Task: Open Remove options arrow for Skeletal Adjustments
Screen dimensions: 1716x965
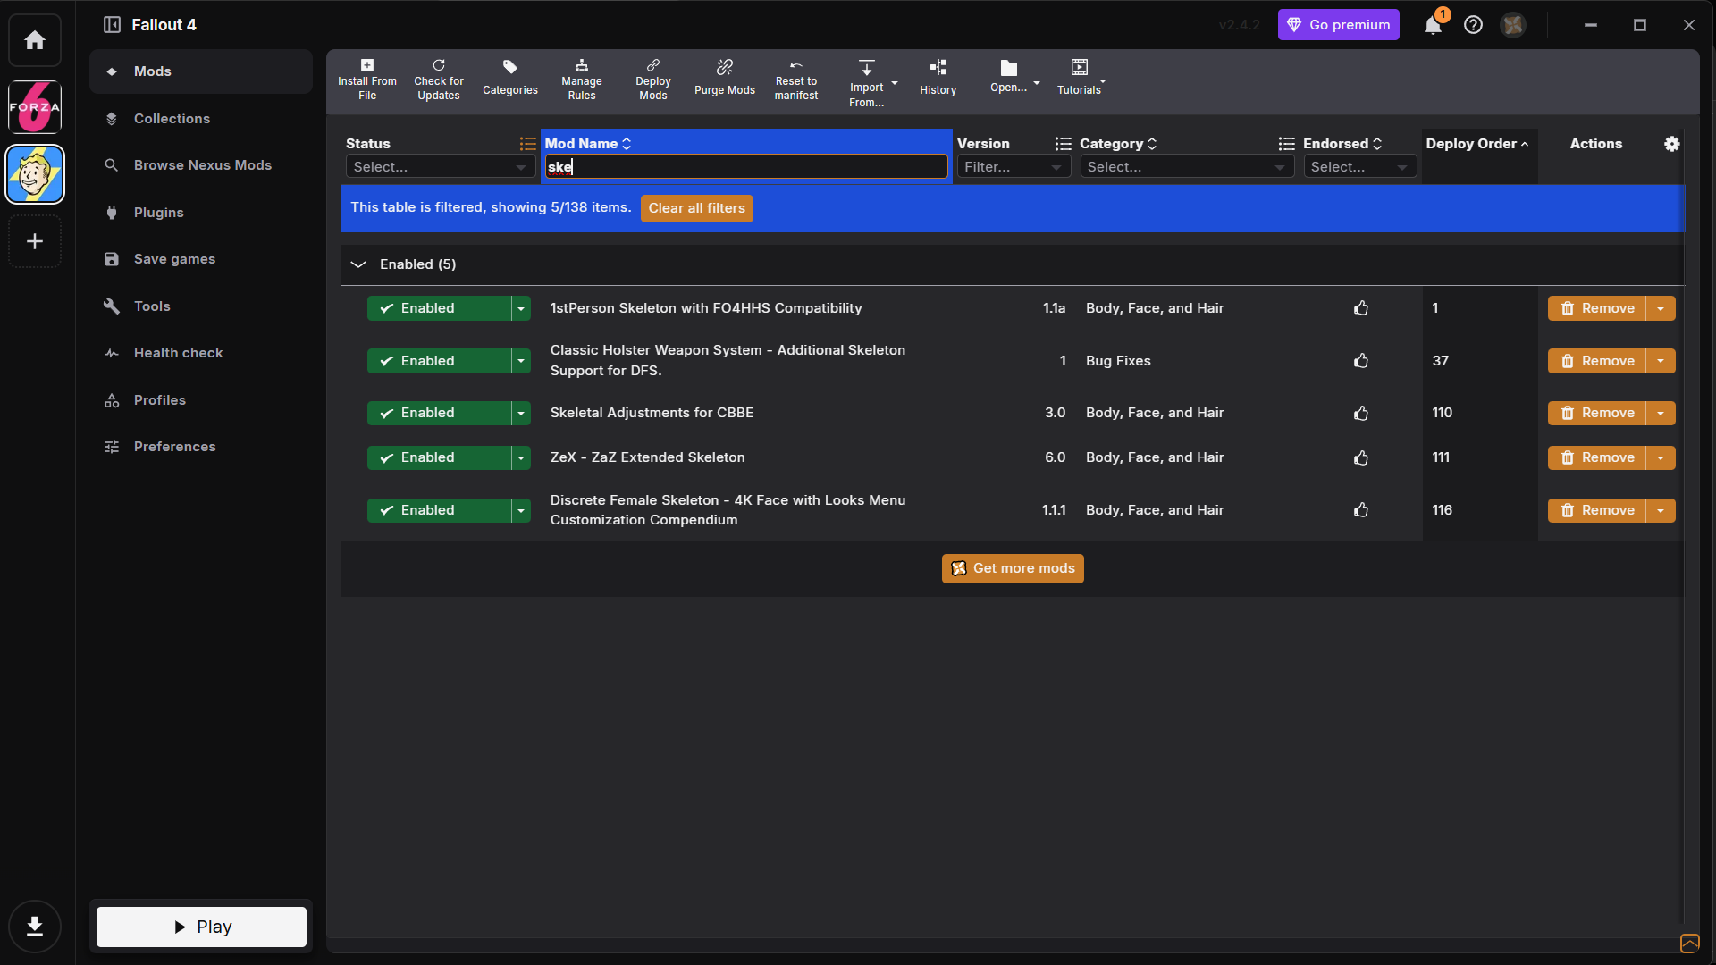Action: 1661,413
